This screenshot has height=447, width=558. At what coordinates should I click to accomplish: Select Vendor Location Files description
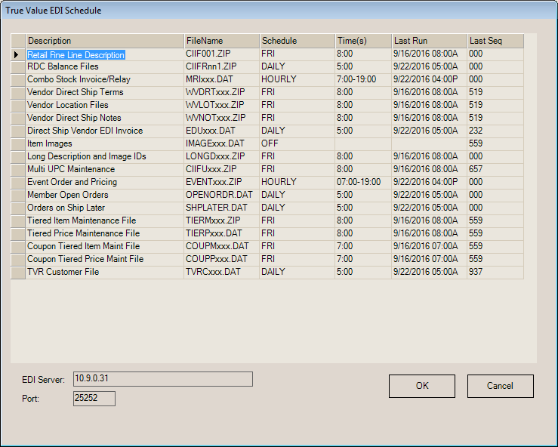(105, 106)
